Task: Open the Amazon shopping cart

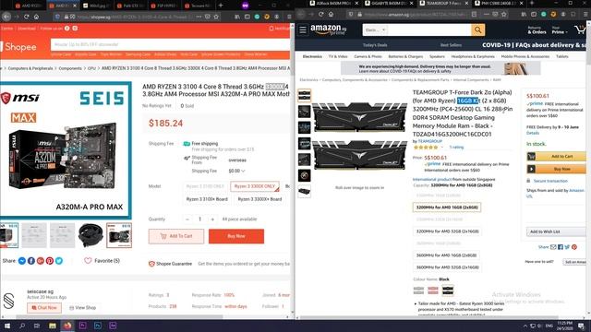Action: pos(580,30)
